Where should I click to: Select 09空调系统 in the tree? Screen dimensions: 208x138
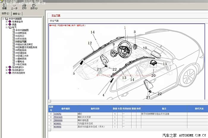tap(21, 53)
